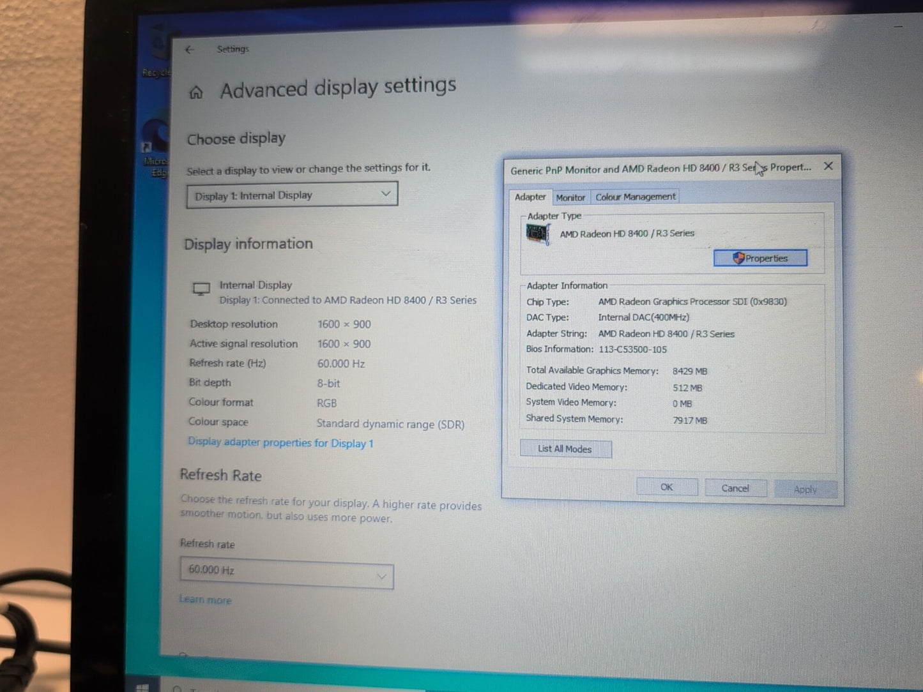Click the Bit depth value 8-bit

(328, 384)
